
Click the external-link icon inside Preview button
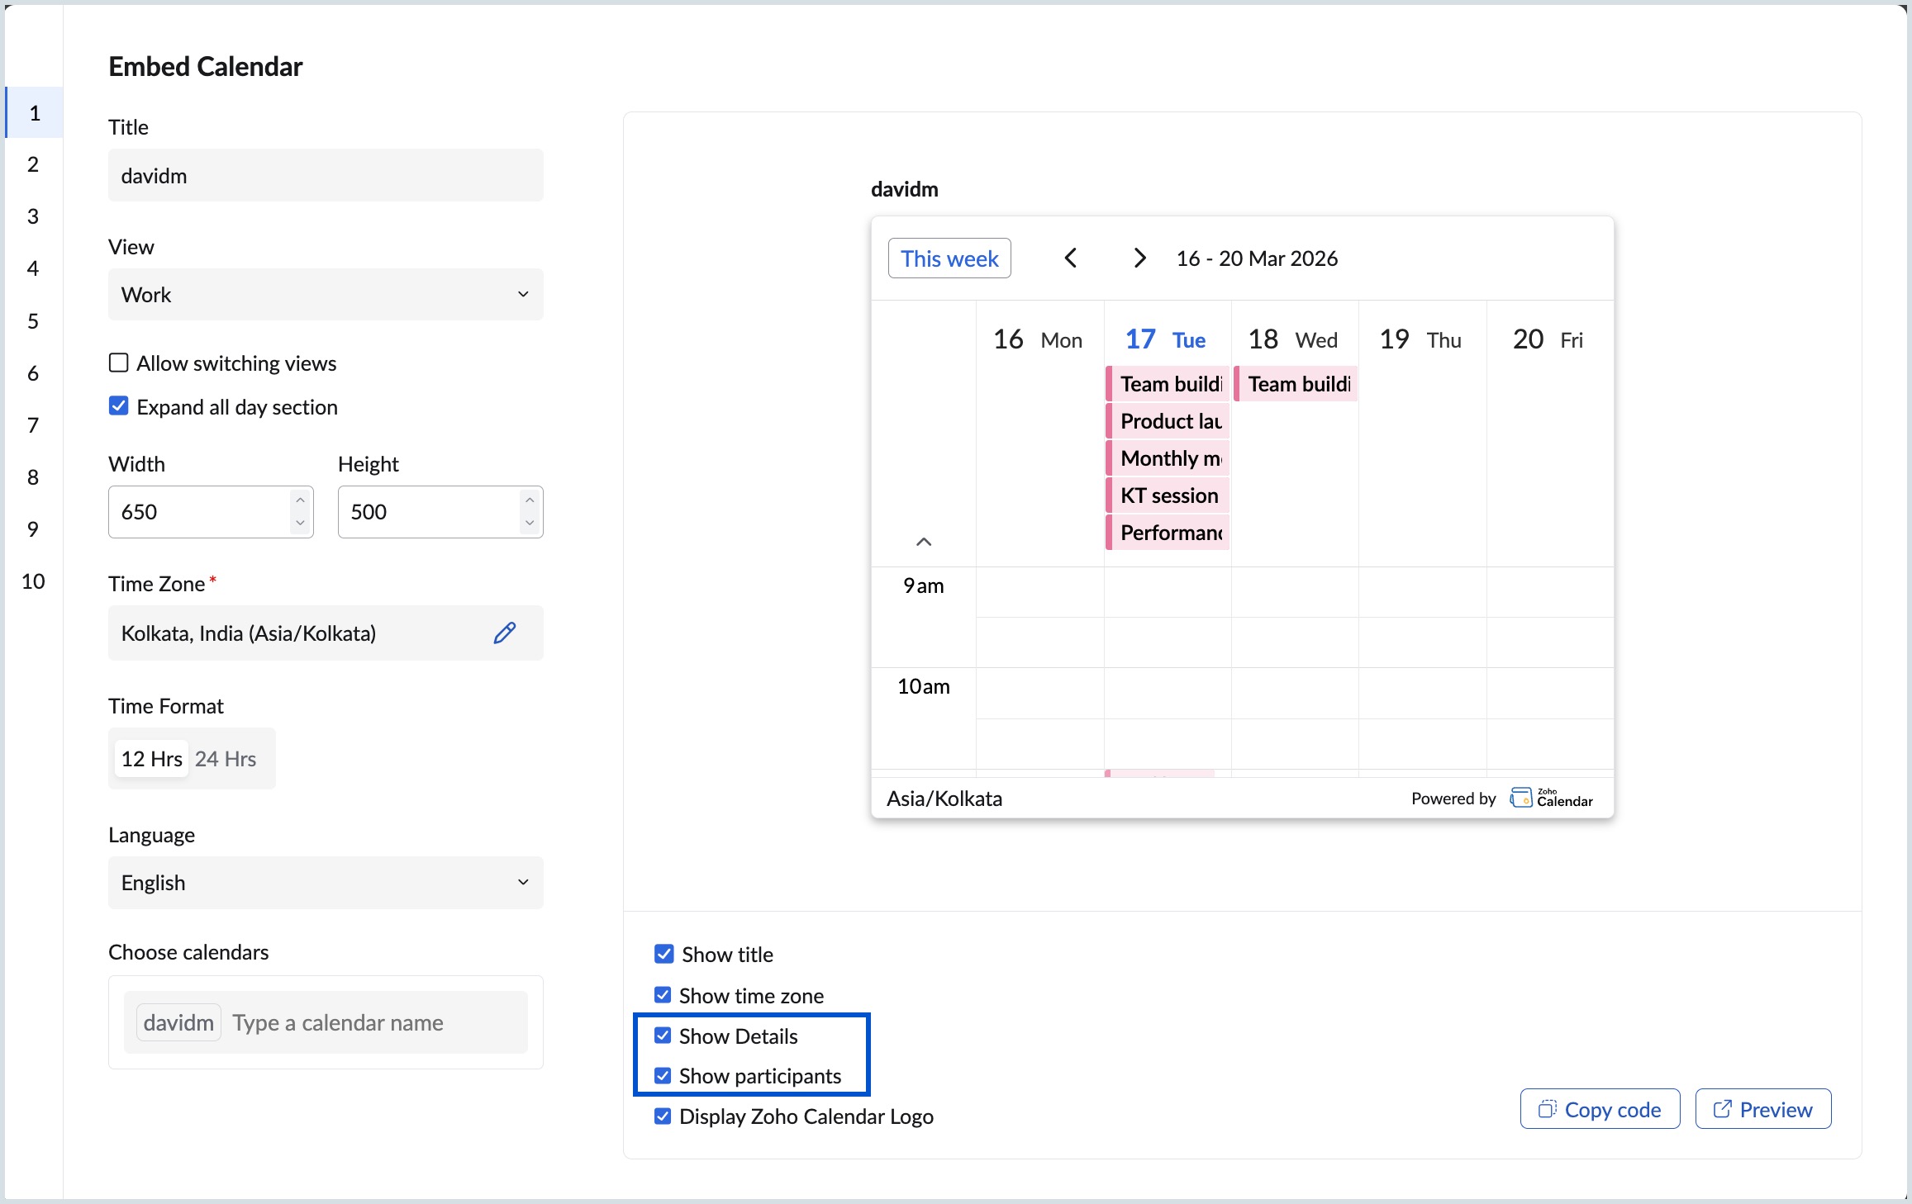coord(1722,1108)
